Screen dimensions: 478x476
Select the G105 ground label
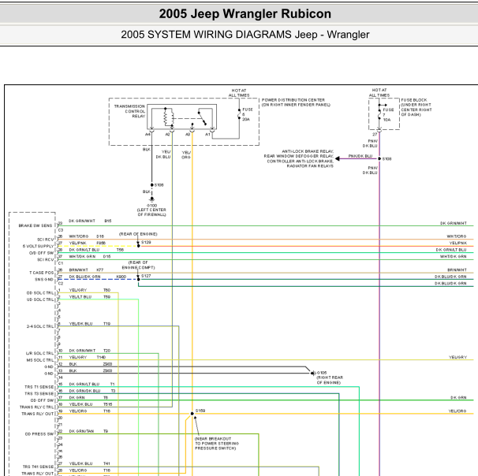[322, 373]
